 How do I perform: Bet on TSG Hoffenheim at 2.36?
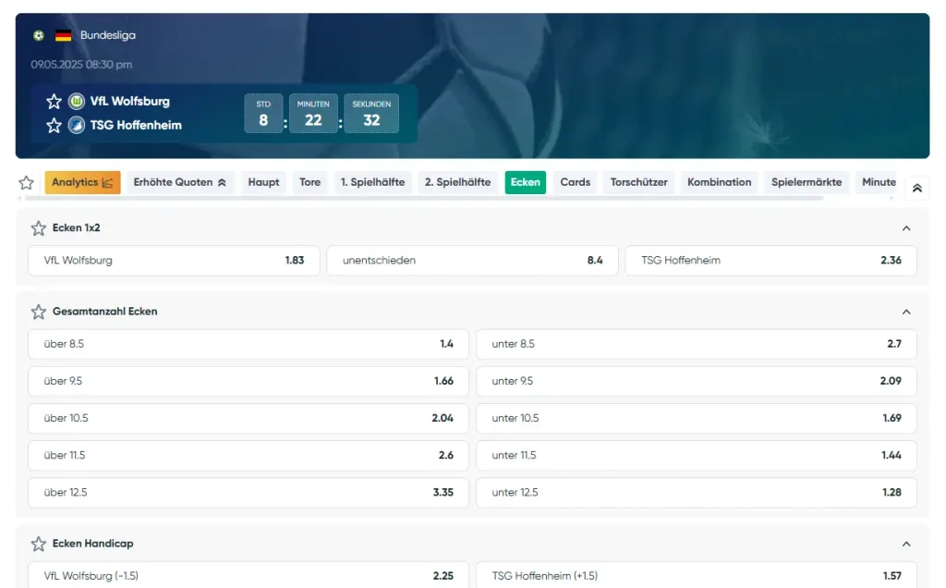tap(771, 261)
